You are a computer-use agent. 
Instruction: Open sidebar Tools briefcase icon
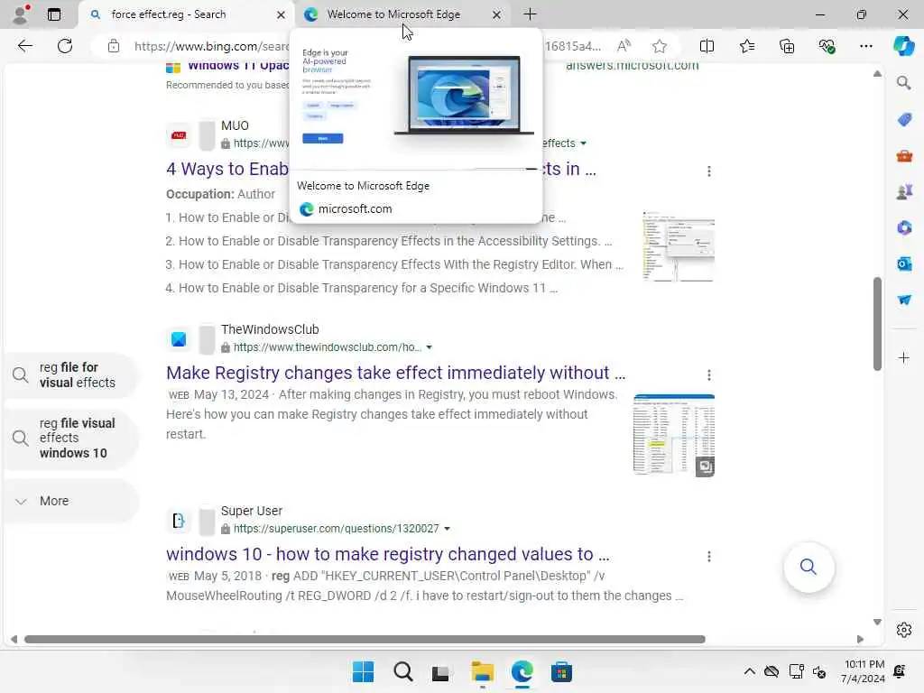(904, 156)
